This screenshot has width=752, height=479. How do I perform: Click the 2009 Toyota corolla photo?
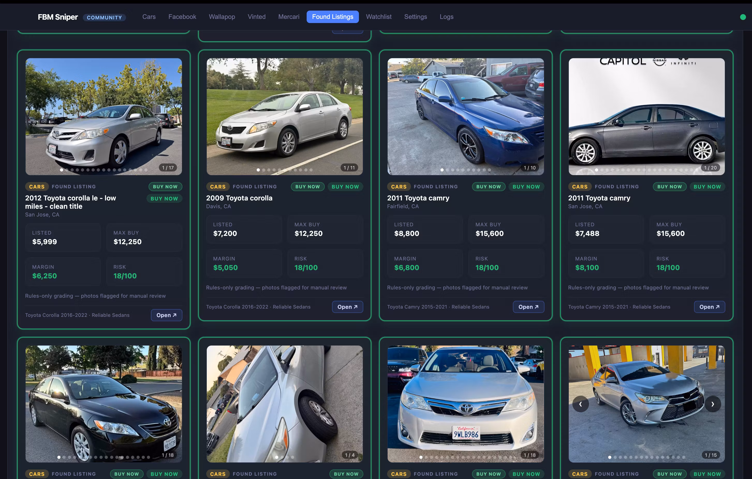[285, 116]
